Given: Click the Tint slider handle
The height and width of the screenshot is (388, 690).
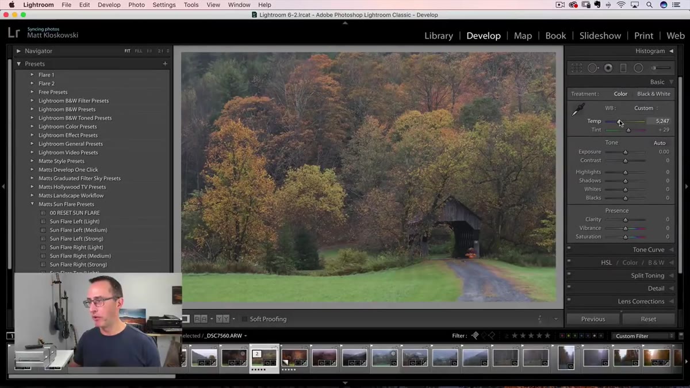Looking at the screenshot, I should [628, 130].
